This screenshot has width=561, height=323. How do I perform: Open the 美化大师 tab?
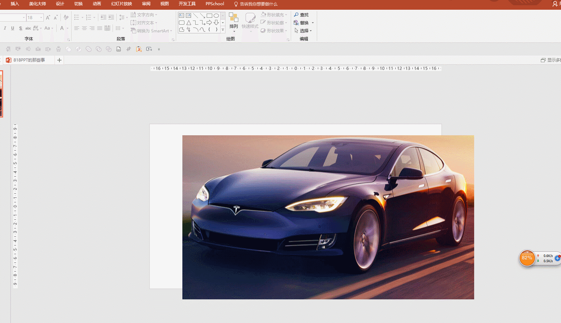[x=38, y=4]
